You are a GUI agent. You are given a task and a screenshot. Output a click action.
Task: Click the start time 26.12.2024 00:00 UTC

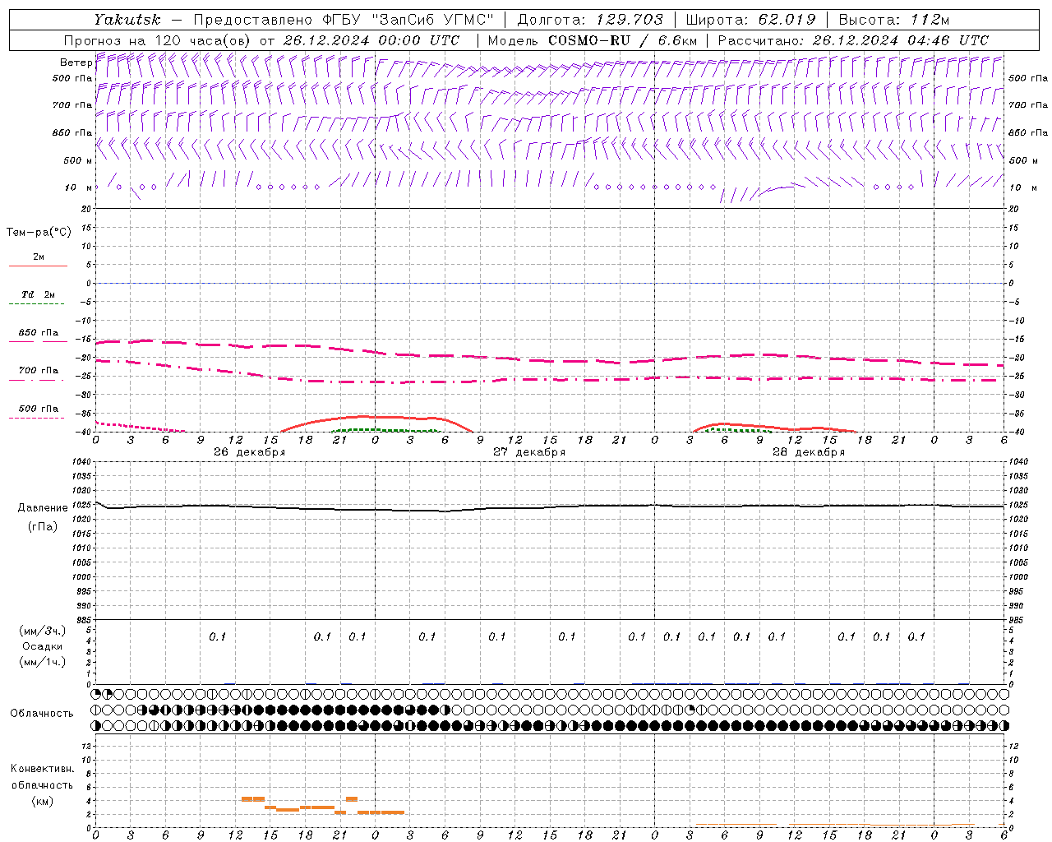(371, 40)
